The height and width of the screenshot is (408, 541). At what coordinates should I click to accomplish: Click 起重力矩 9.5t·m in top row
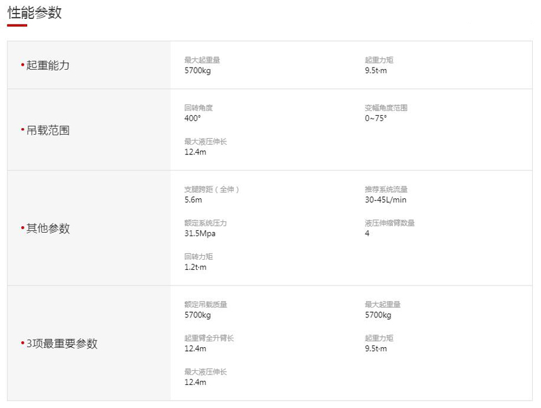[x=376, y=70]
